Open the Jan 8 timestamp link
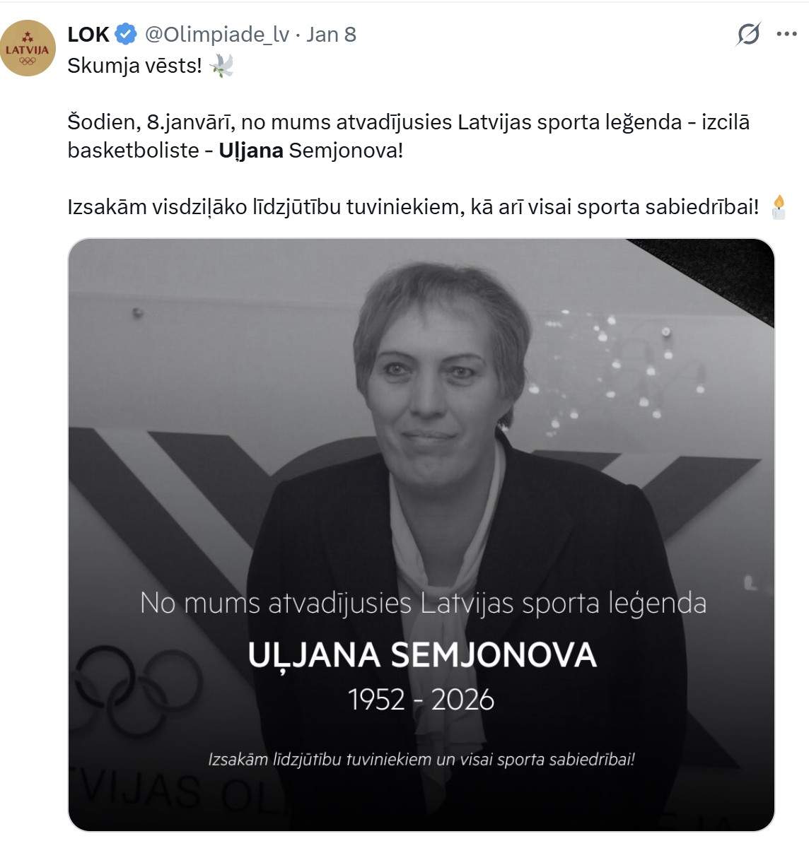Image resolution: width=809 pixels, height=841 pixels. click(x=331, y=35)
